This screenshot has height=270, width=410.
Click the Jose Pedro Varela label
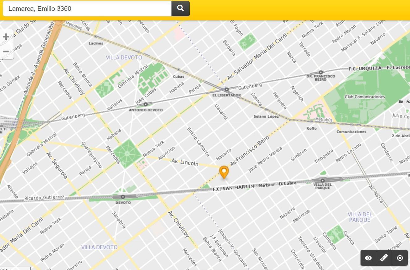265,159
